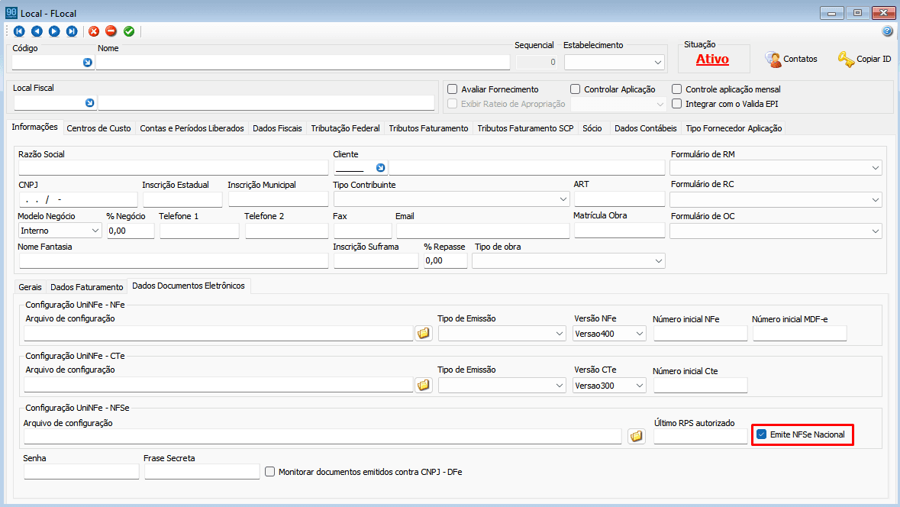Viewport: 900px width, 507px height.
Task: Click the application icon in the title bar
Action: [11, 12]
